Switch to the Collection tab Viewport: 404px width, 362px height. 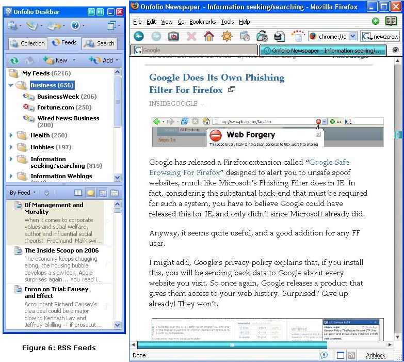27,43
